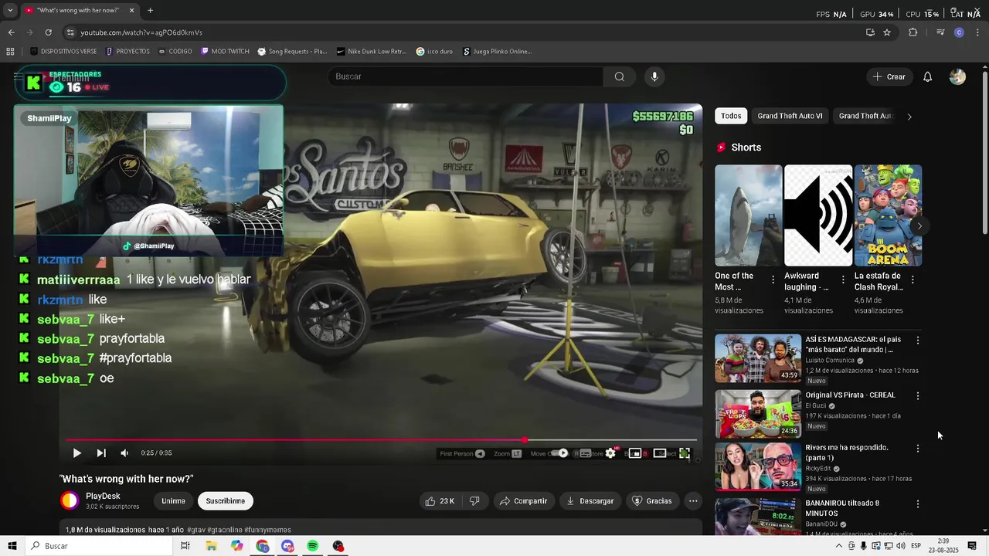Subscribe with the Suscribirme button
The width and height of the screenshot is (989, 556).
click(x=226, y=501)
